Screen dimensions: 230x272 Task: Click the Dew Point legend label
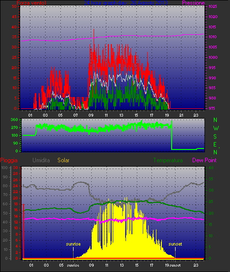click(204, 160)
